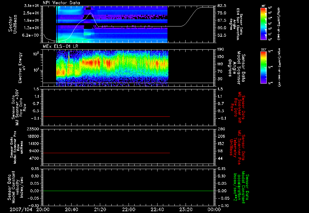Screen dimensions: 309x213
Task: Click the 'ESH Sun Elevation Angle' axis label
Action: pos(236,24)
